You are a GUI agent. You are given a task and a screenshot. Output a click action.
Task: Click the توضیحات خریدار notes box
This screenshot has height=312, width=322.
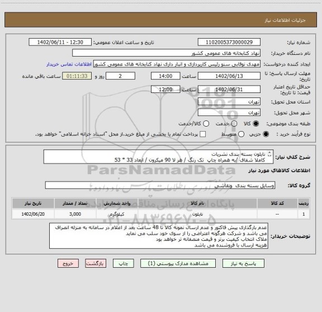point(159,236)
